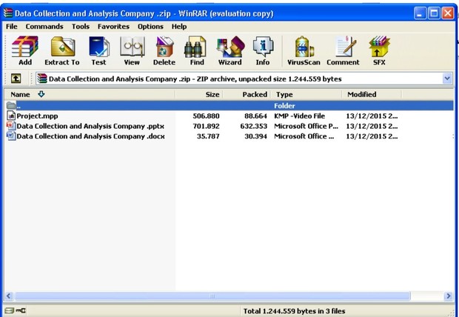Click status text 'Total 1.244.559 bytes in 3 files'

tap(294, 311)
